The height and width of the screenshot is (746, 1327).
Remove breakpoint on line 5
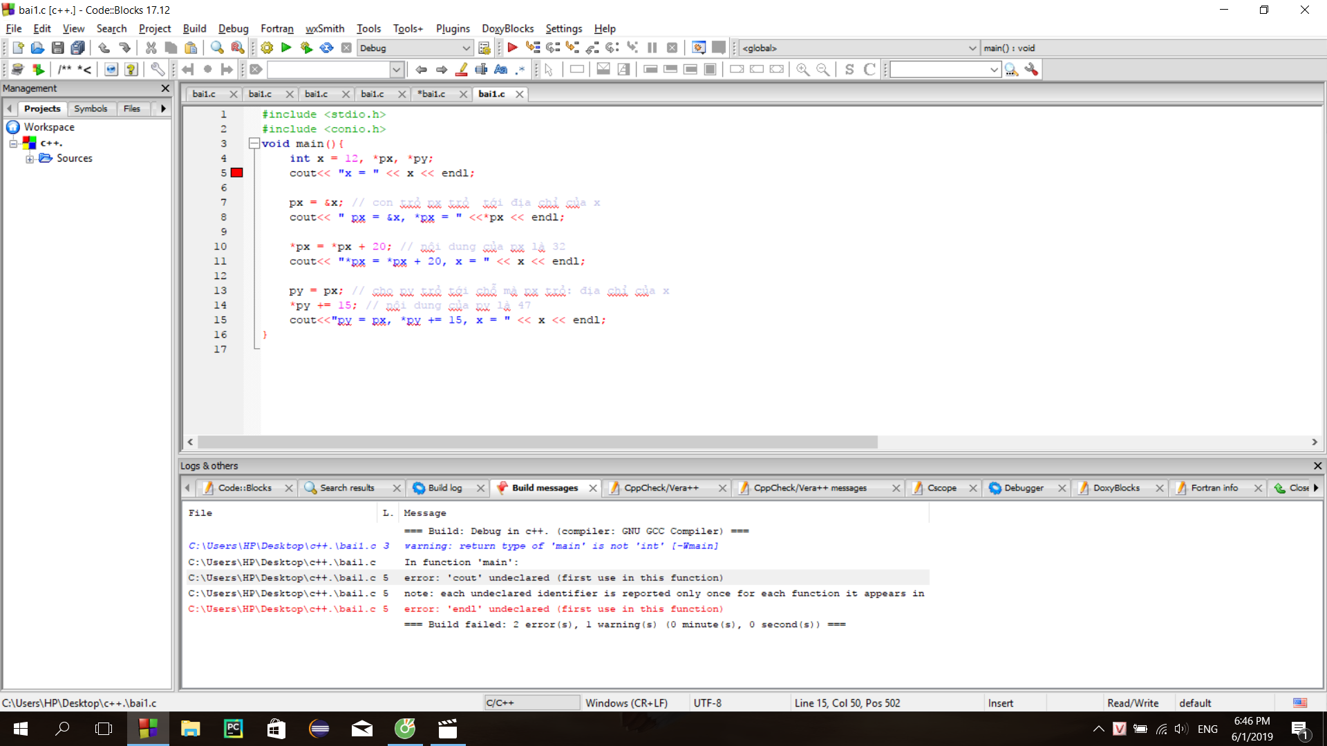[x=236, y=173]
